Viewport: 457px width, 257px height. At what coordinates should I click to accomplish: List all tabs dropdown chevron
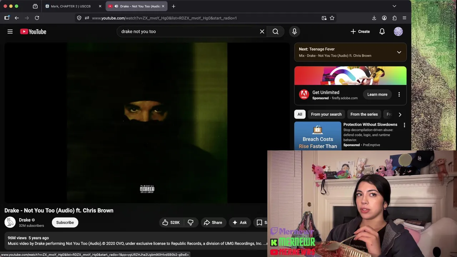tap(395, 6)
